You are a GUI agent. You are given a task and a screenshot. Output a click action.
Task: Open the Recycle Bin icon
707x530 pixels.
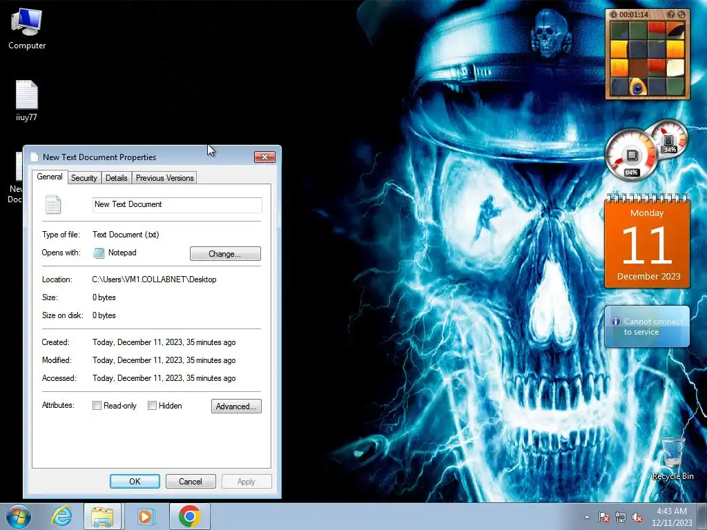tap(672, 459)
